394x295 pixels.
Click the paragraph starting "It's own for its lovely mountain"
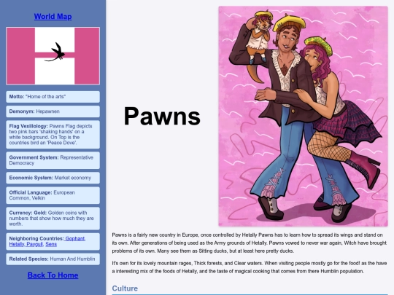[250, 267]
